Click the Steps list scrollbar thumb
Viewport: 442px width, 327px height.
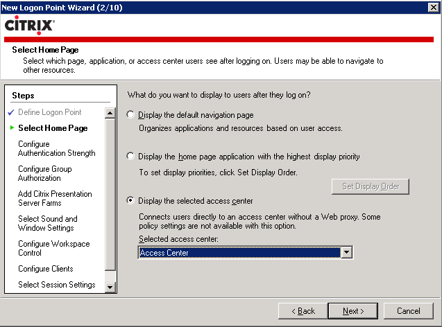(110, 195)
